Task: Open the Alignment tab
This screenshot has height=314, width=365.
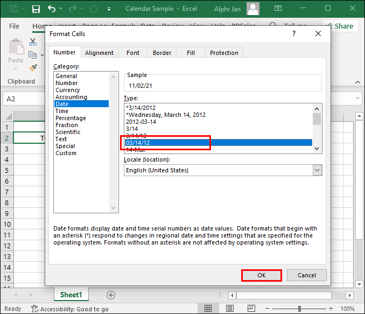Action: 99,53
